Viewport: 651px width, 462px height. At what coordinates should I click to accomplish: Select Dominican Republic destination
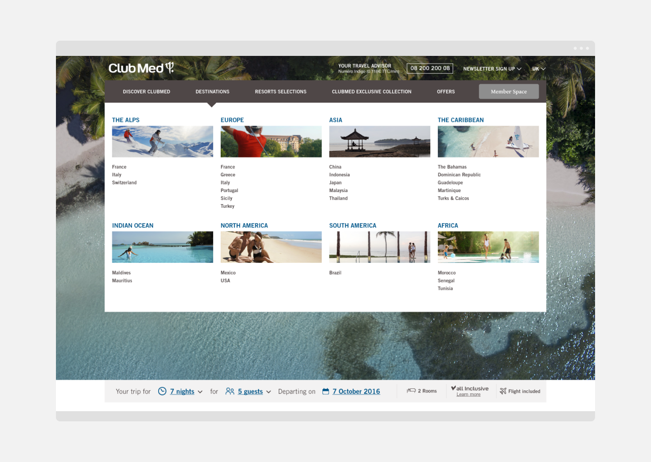click(x=459, y=175)
